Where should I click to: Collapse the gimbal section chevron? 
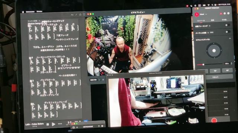(230, 39)
